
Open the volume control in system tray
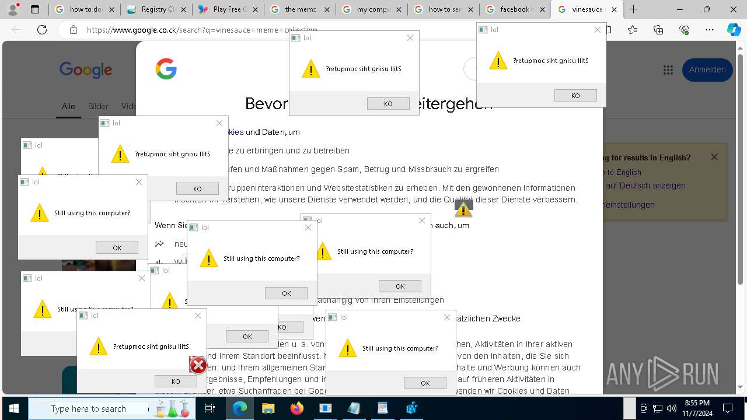pos(672,408)
